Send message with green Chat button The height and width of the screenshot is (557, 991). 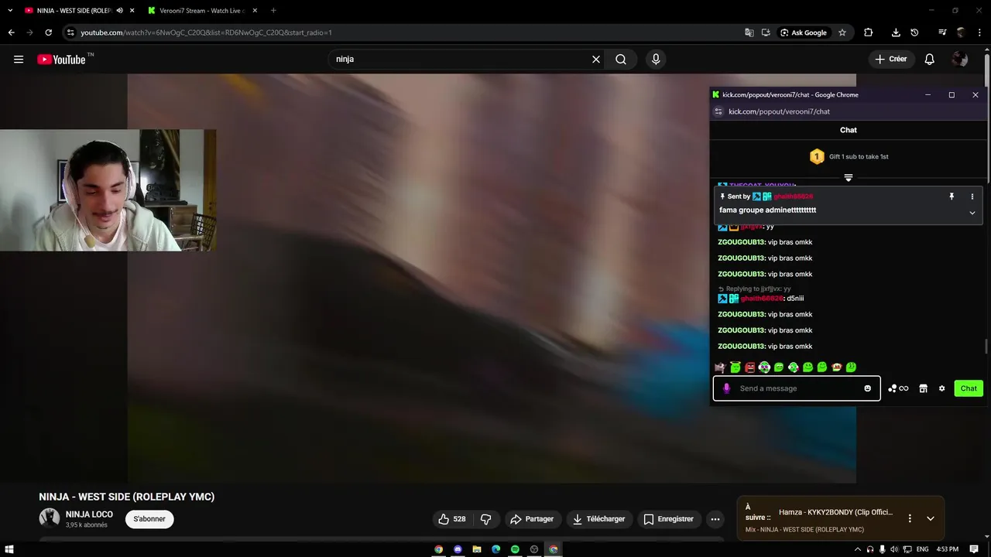[x=969, y=388]
